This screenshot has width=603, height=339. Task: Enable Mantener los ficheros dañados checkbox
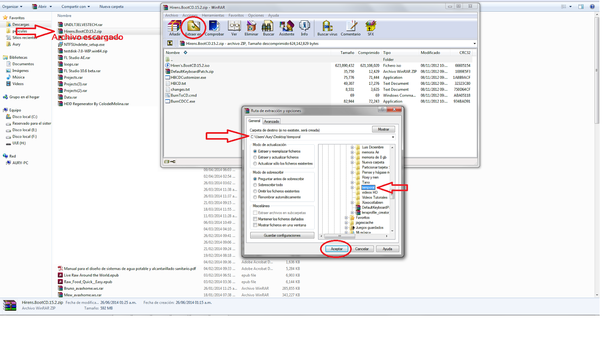pos(255,219)
